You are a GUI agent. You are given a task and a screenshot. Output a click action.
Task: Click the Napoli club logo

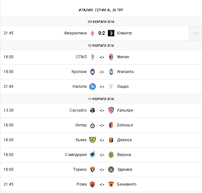92,87
